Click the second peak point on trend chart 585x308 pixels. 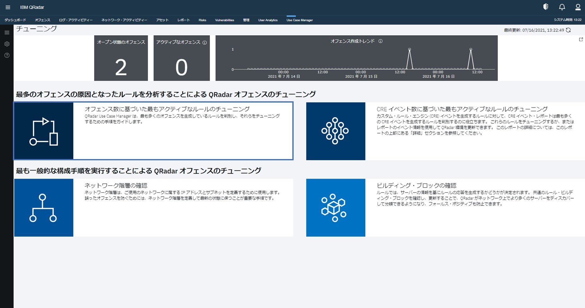pyautogui.click(x=471, y=50)
